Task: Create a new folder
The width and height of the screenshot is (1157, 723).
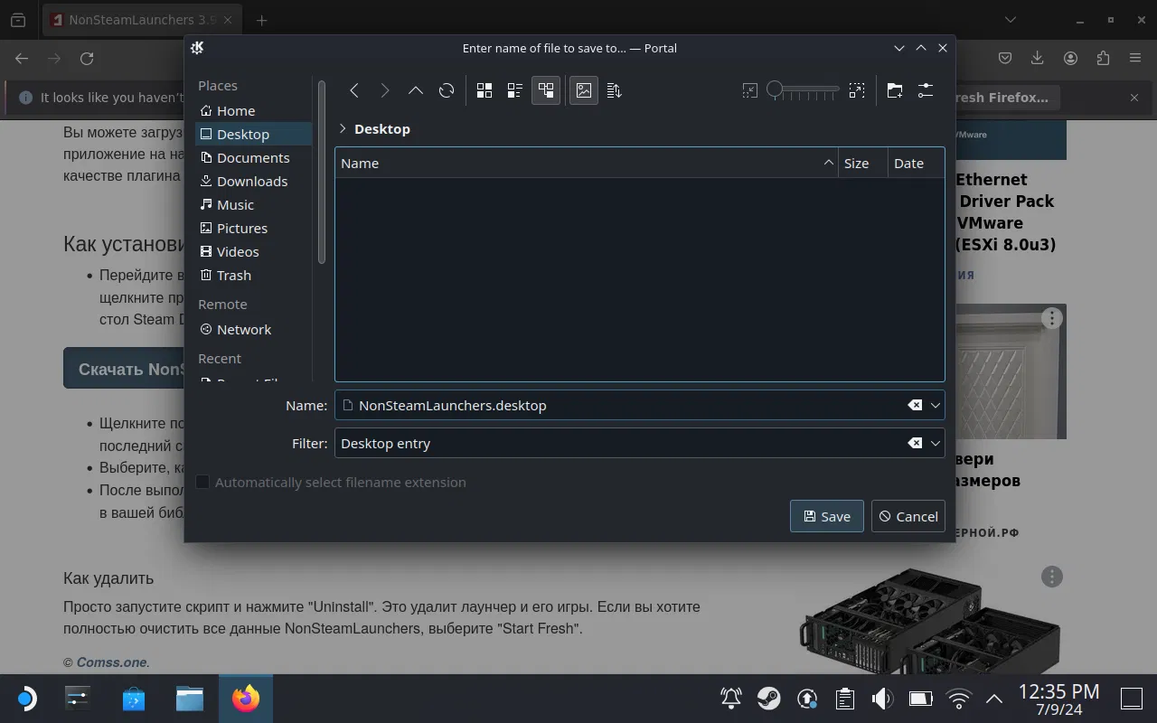Action: pos(895,90)
